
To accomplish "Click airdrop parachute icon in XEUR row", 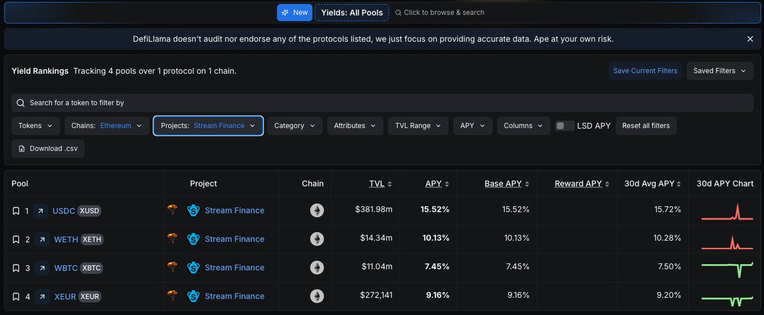I will point(172,296).
